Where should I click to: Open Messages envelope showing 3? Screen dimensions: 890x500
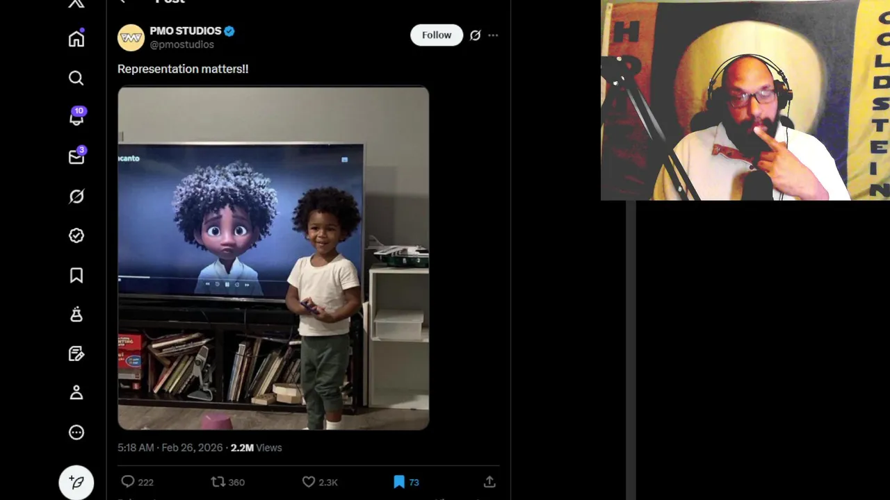76,157
